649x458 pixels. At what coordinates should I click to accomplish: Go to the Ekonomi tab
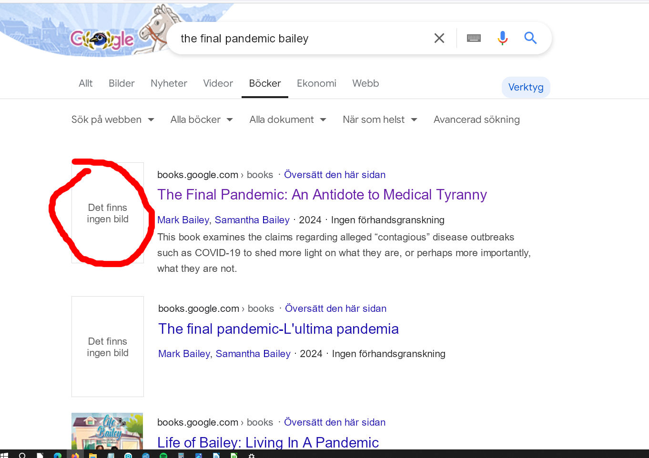(316, 83)
